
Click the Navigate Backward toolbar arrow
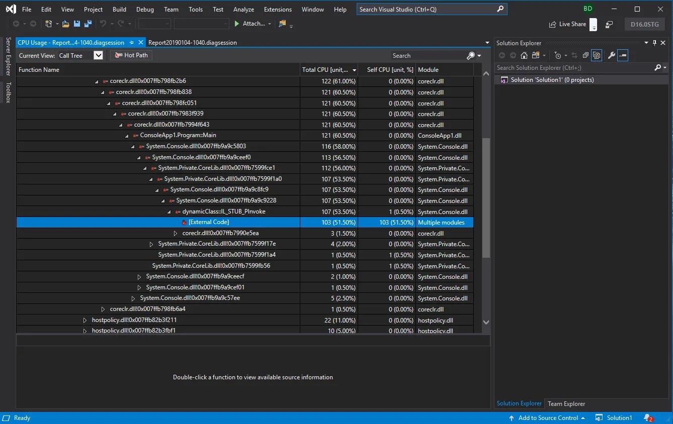click(16, 24)
